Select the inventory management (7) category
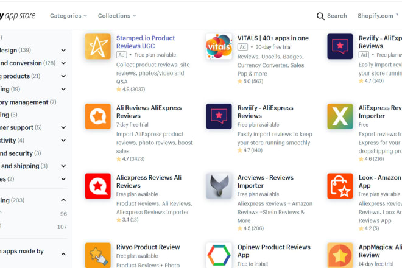 [x=28, y=102]
